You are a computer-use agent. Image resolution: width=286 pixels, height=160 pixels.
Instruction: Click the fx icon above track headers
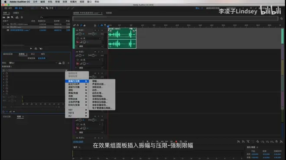click(x=78, y=25)
